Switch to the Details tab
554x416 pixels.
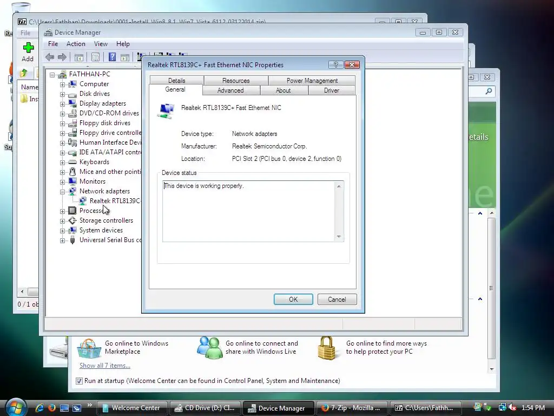coord(177,80)
